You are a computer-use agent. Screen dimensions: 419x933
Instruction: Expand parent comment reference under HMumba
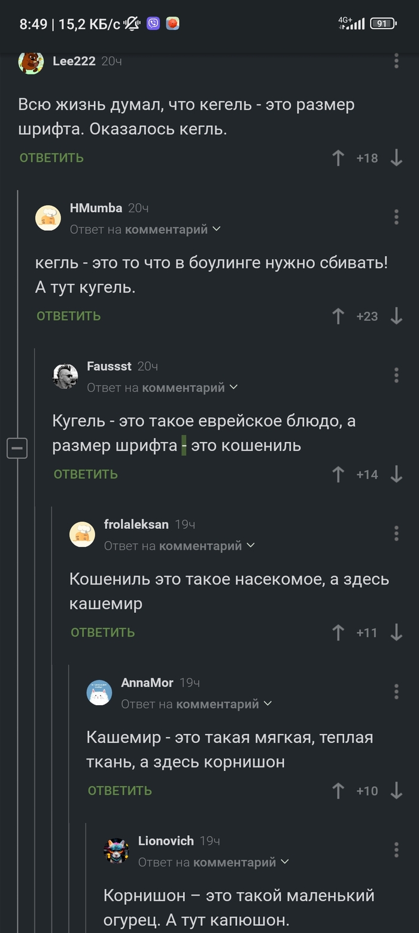216,229
